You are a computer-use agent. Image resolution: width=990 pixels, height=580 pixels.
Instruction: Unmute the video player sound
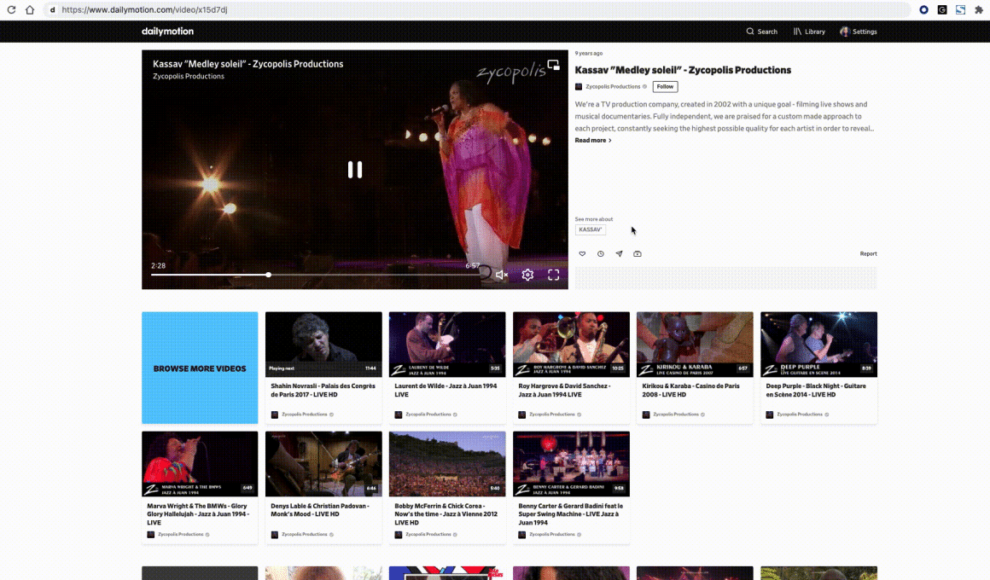click(502, 275)
